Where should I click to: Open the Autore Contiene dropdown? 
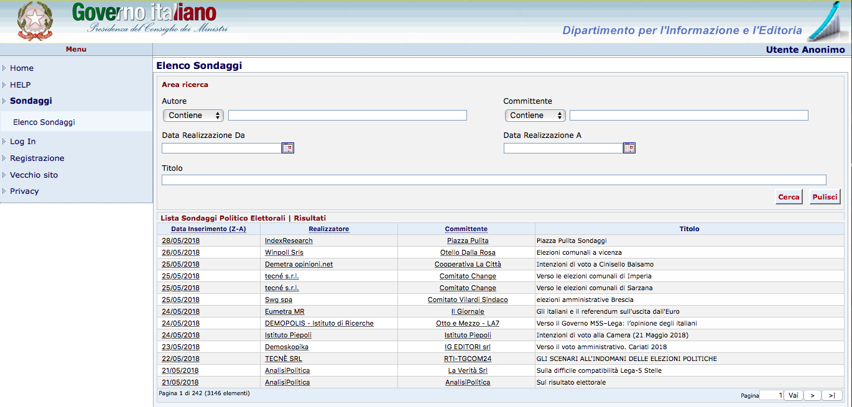coord(193,116)
